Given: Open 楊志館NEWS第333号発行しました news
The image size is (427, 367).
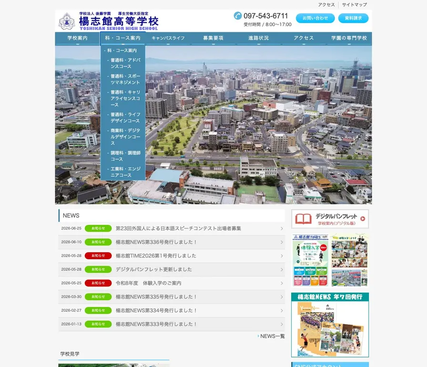Looking at the screenshot, I should pos(156,324).
